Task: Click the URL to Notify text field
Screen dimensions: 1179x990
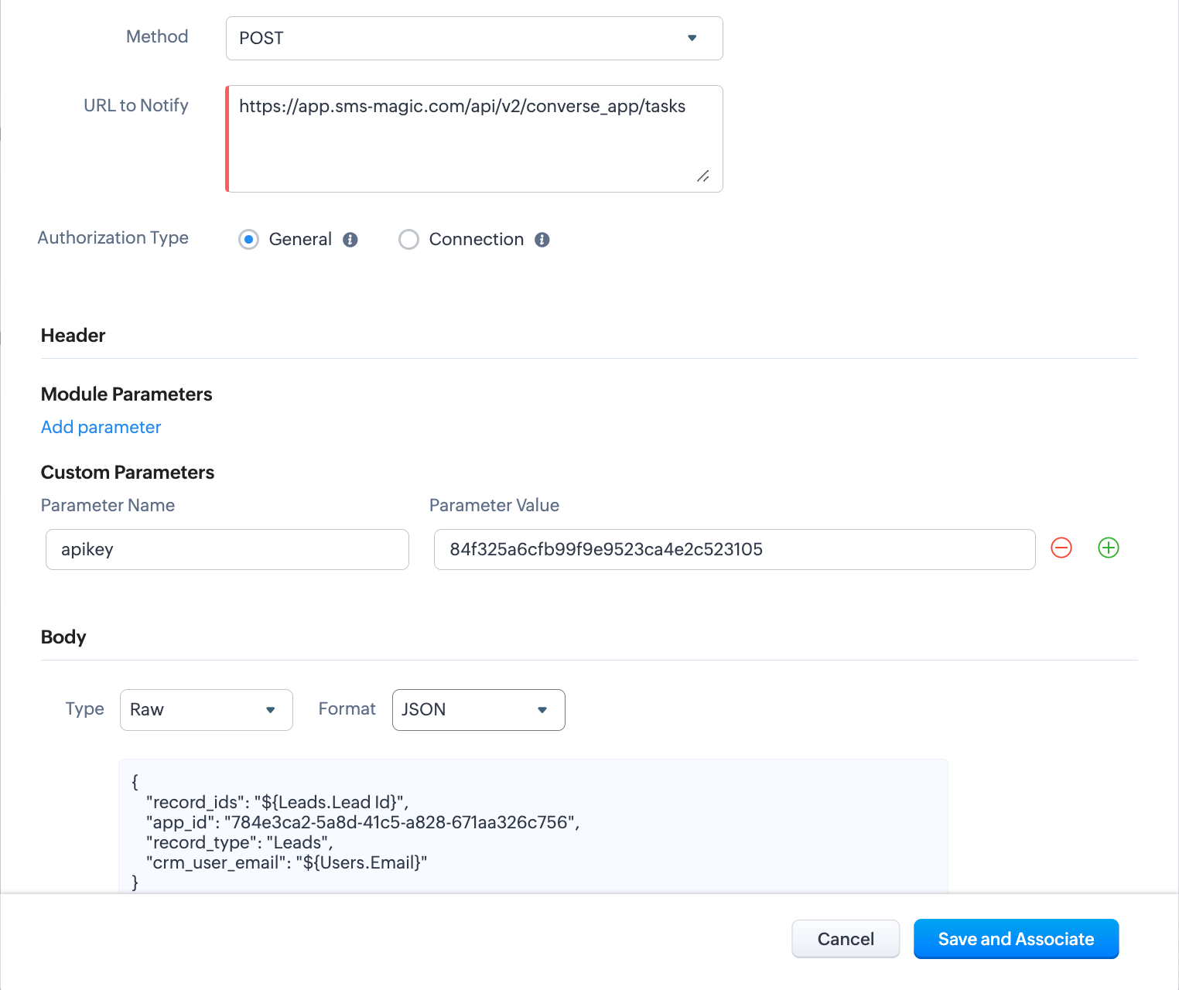Action: pos(474,139)
